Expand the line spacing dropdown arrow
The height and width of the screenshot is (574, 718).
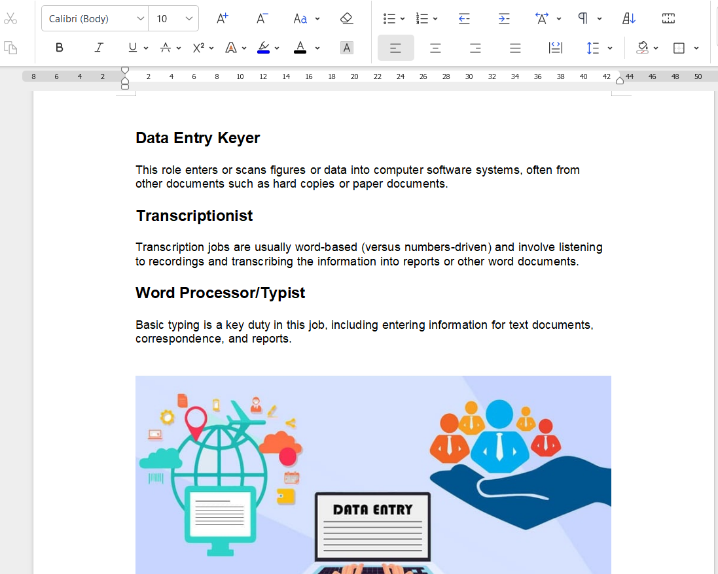(x=610, y=48)
